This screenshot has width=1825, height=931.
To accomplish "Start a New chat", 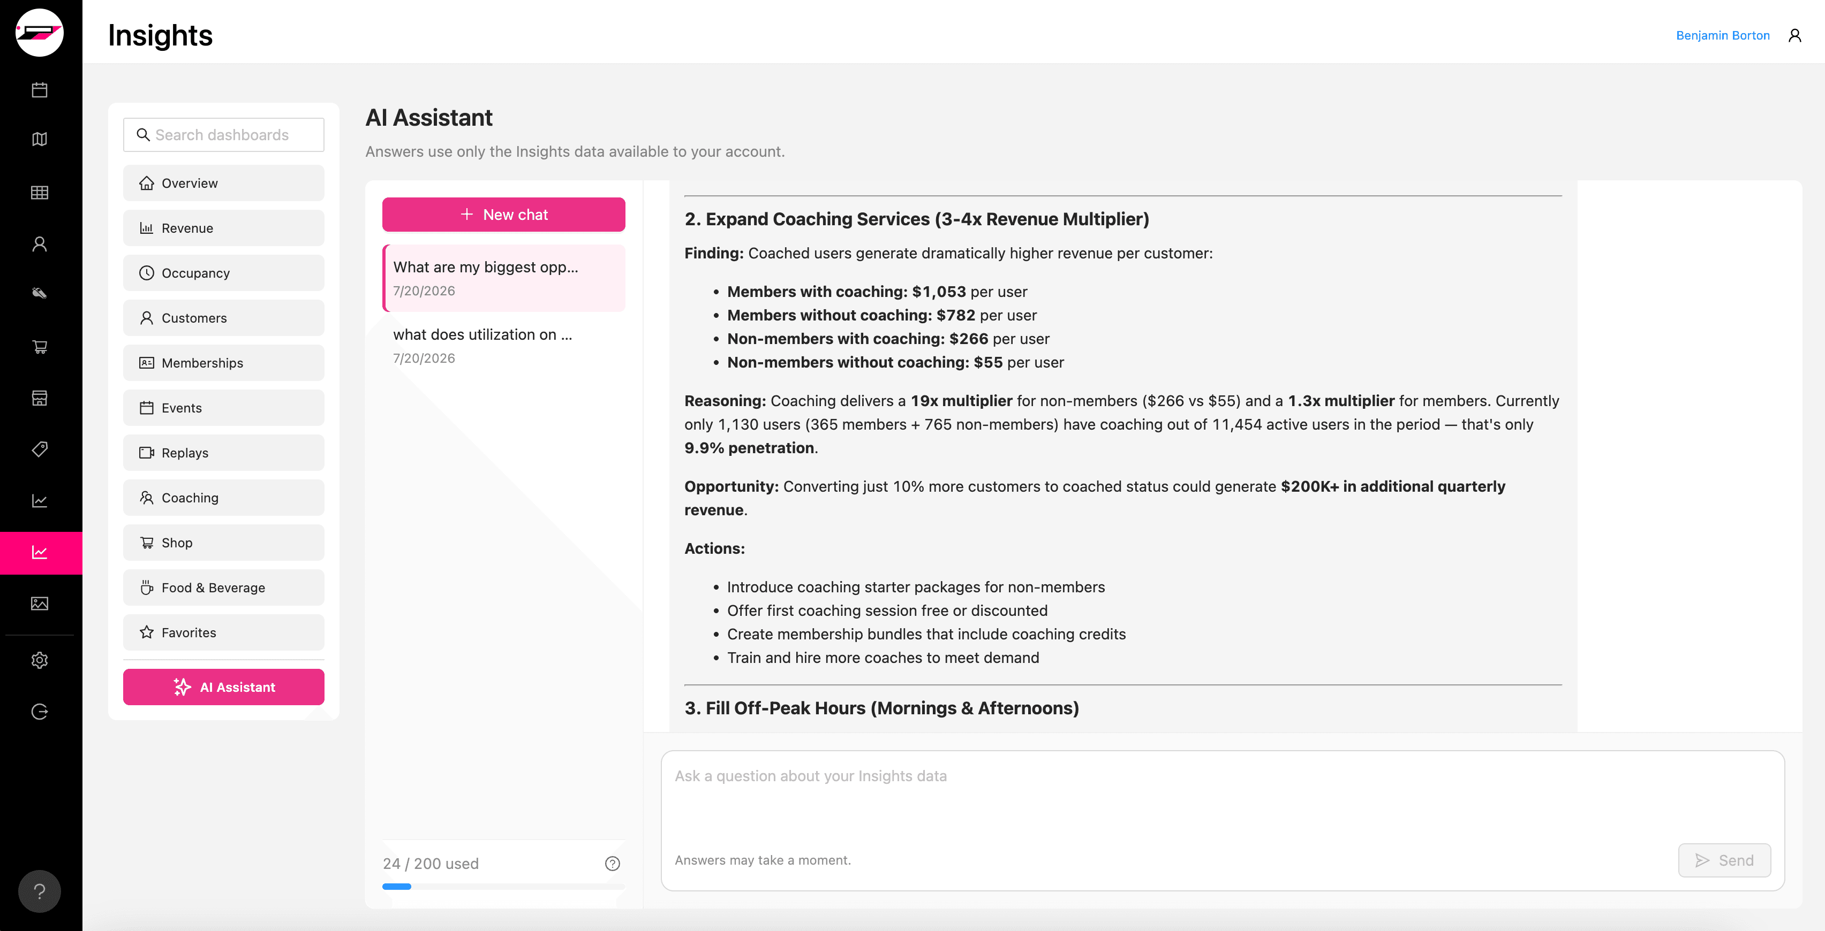I will pyautogui.click(x=504, y=215).
